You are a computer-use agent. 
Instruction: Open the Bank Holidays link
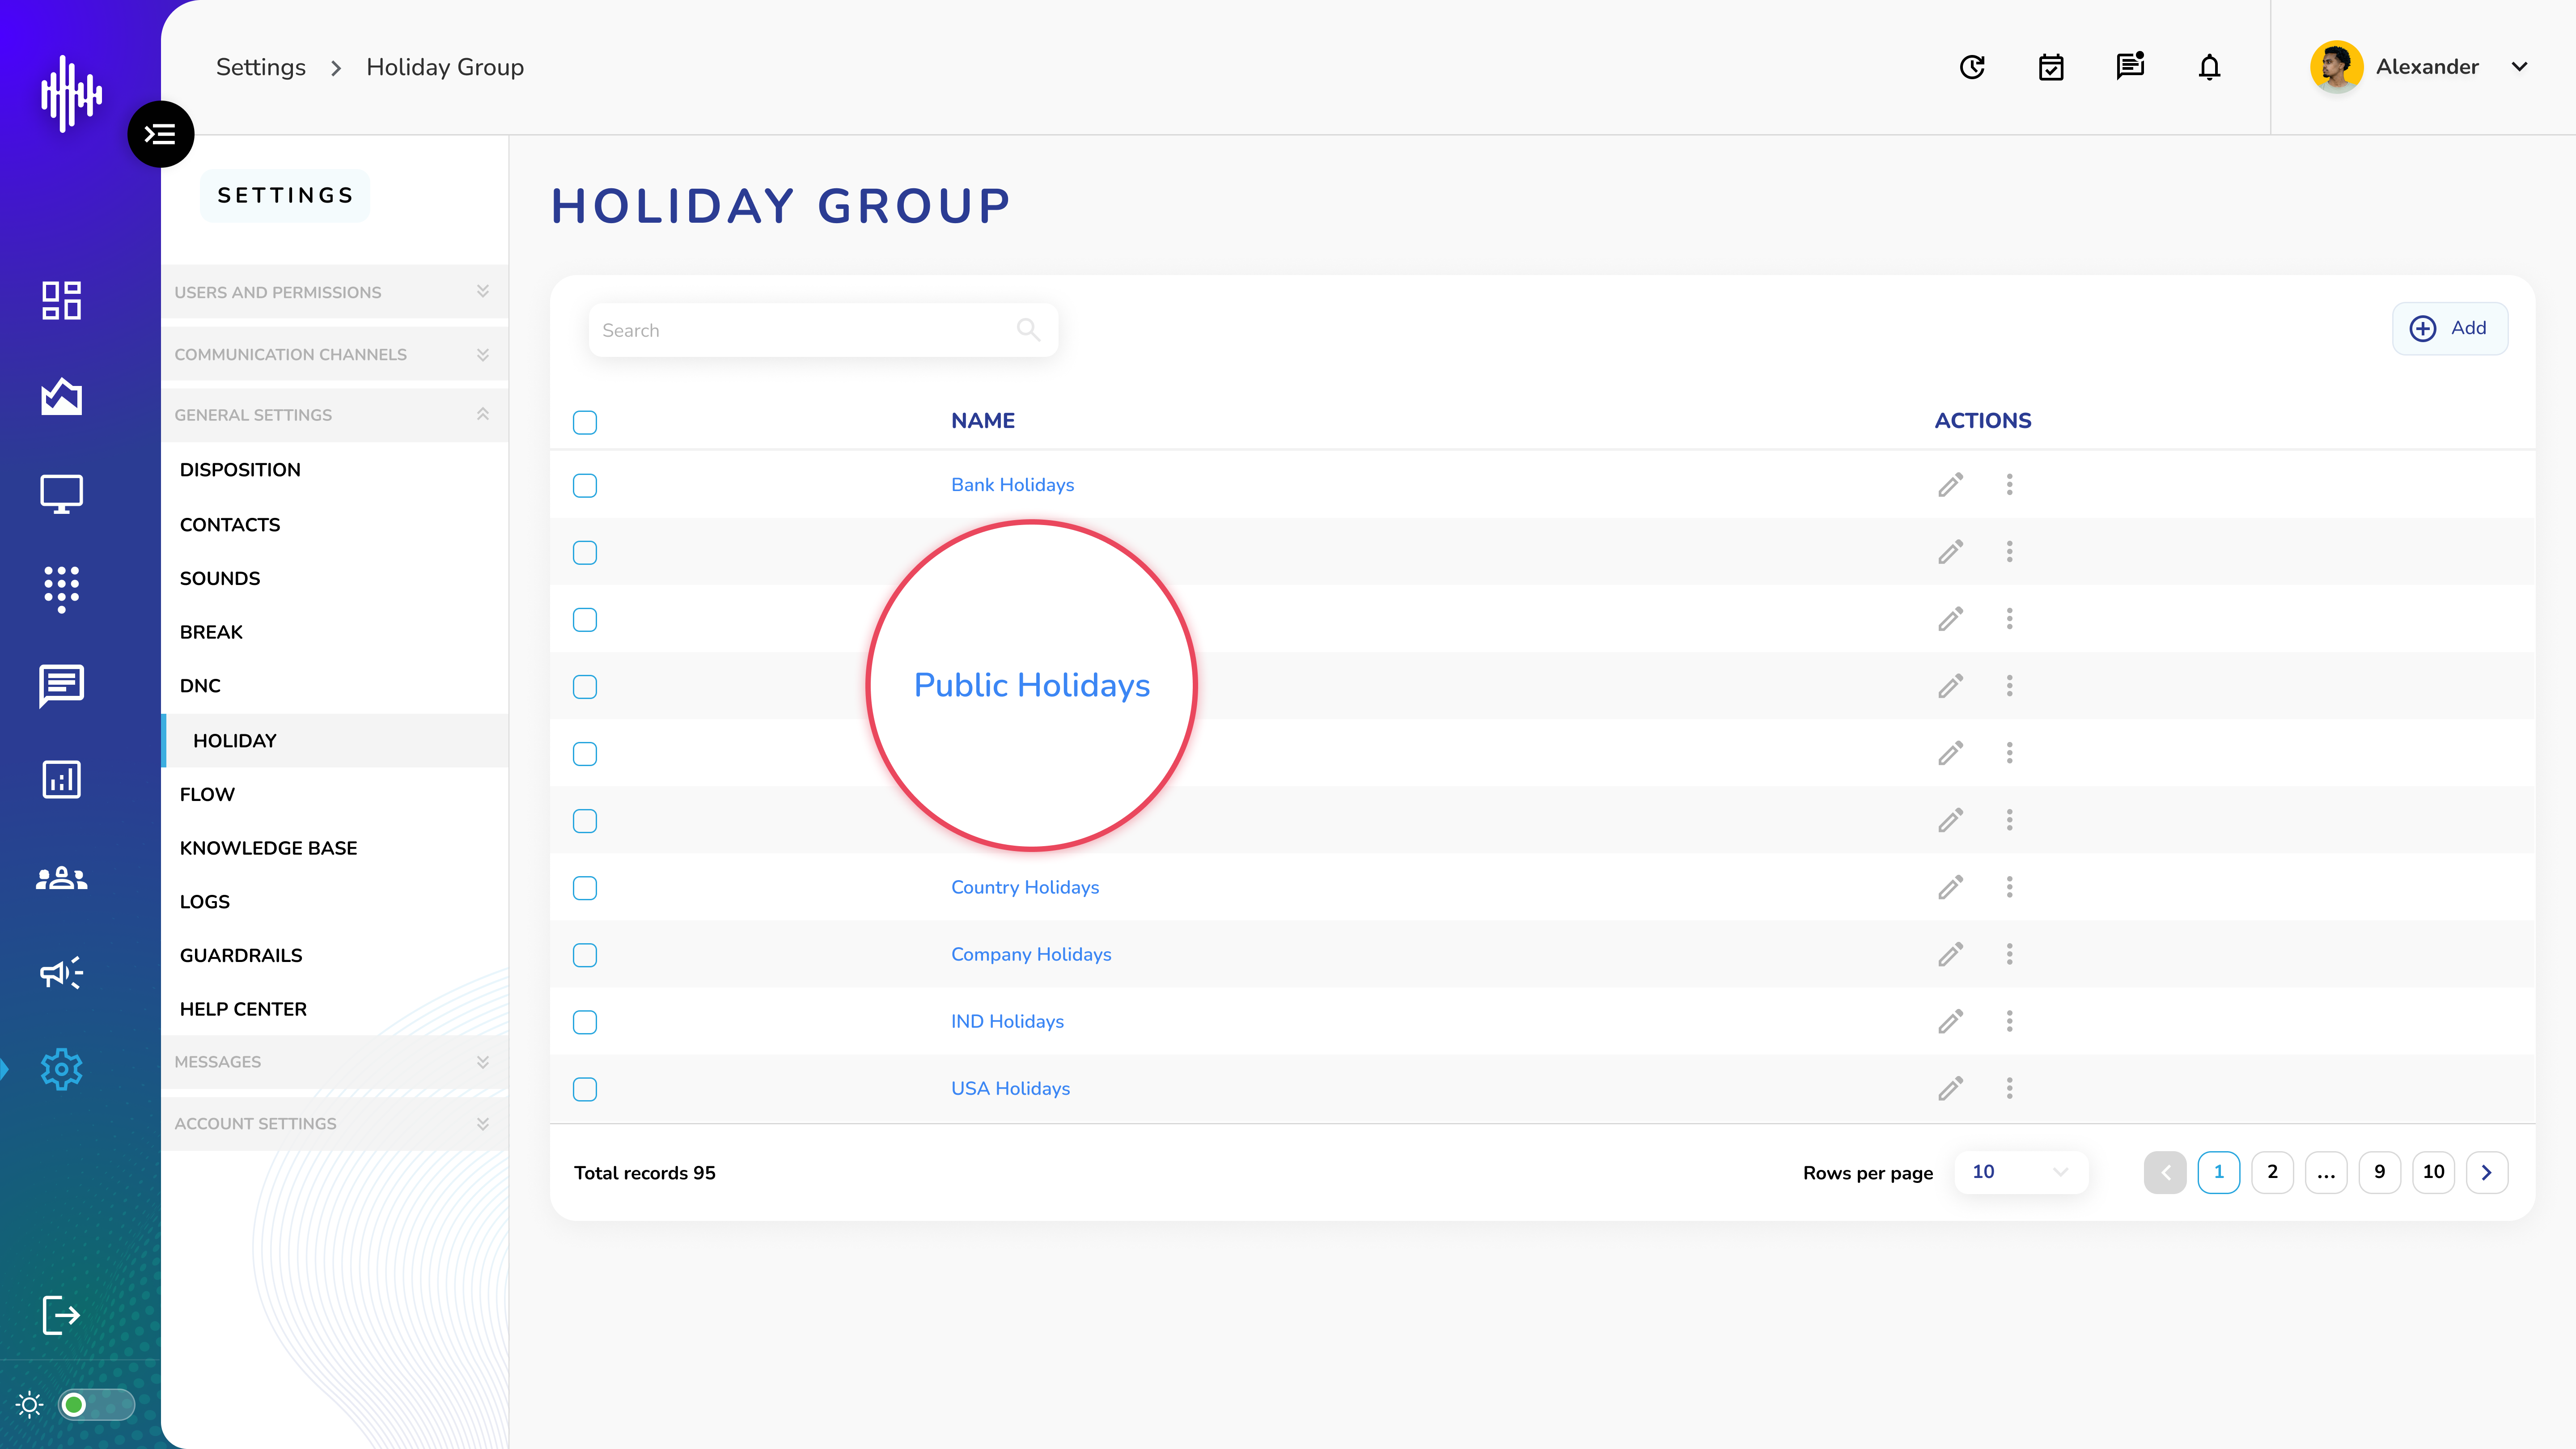(x=1012, y=485)
